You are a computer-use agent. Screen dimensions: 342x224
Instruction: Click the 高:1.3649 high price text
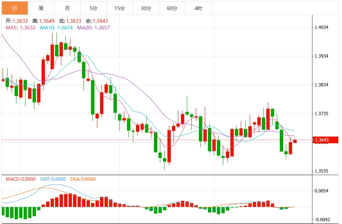(43, 21)
